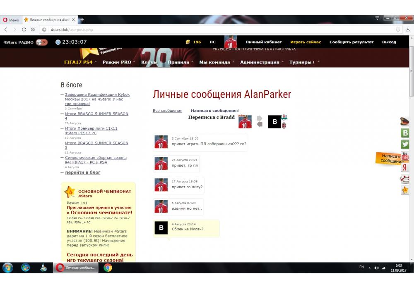This screenshot has height=289, width=414.
Task: Expand the Мы команда menu
Action: [217, 62]
